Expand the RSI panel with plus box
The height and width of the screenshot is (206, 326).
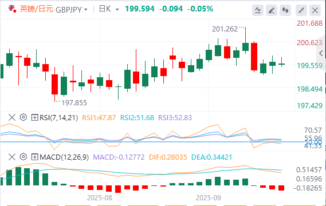tap(34, 117)
